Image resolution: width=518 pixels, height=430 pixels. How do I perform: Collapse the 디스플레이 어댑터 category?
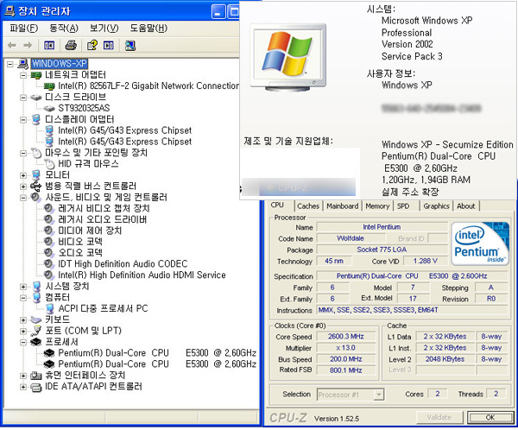coord(22,119)
